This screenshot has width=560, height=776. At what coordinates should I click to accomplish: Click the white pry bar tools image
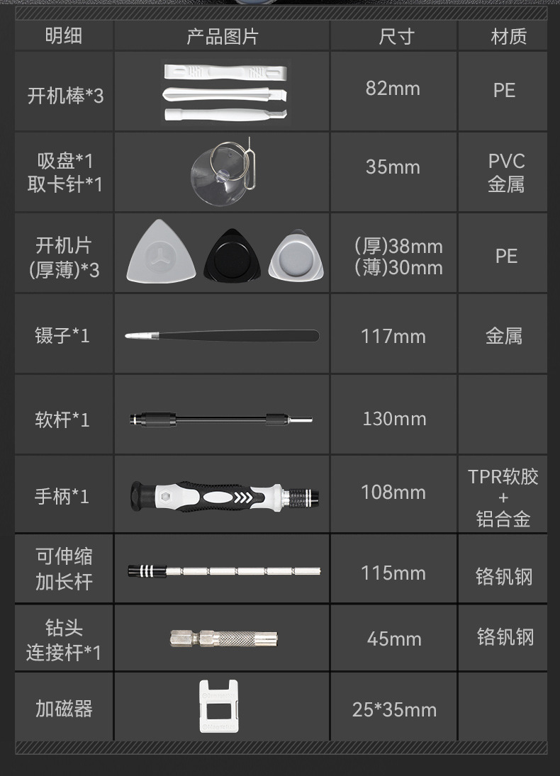point(225,92)
